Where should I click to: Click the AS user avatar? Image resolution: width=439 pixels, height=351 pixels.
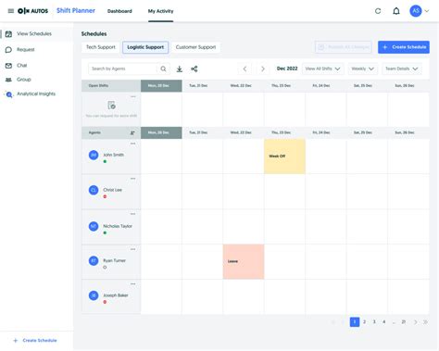pos(416,11)
